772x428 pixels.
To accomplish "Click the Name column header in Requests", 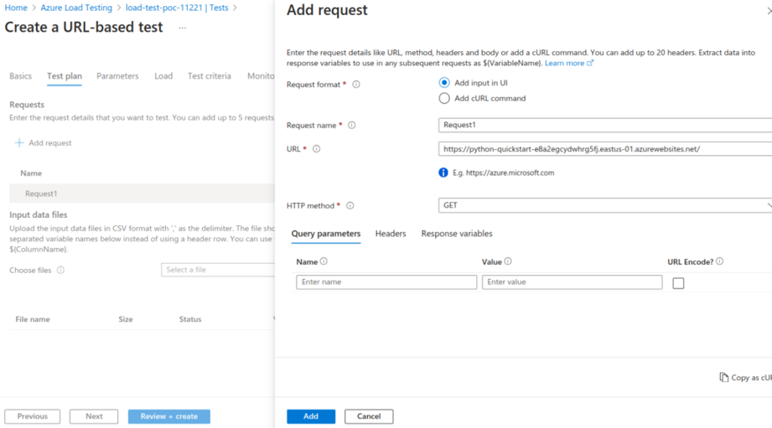I will pos(31,173).
